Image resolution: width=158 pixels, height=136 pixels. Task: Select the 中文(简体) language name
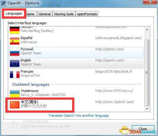click(x=29, y=102)
